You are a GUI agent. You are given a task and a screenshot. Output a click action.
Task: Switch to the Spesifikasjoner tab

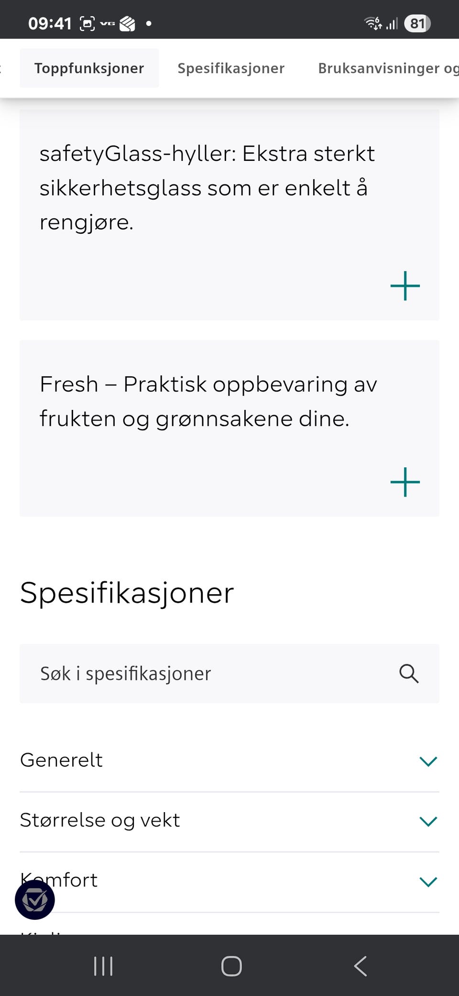tap(231, 68)
